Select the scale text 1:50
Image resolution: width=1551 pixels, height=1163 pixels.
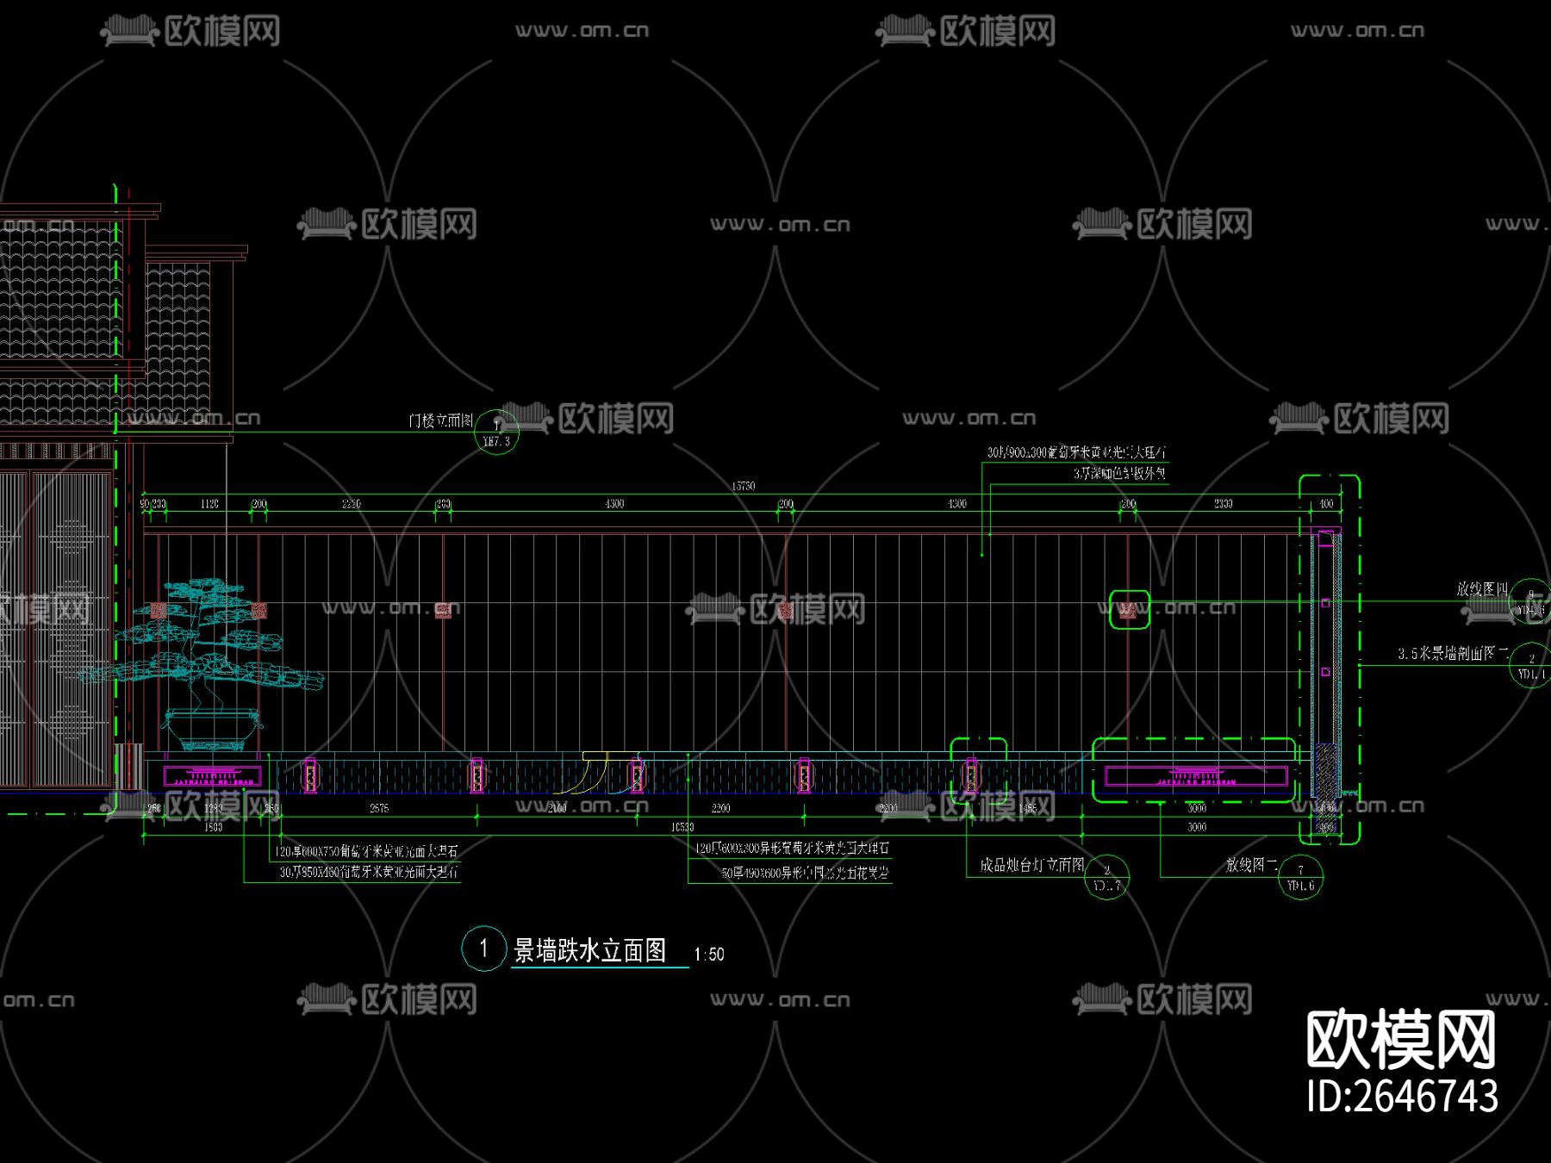pos(709,955)
